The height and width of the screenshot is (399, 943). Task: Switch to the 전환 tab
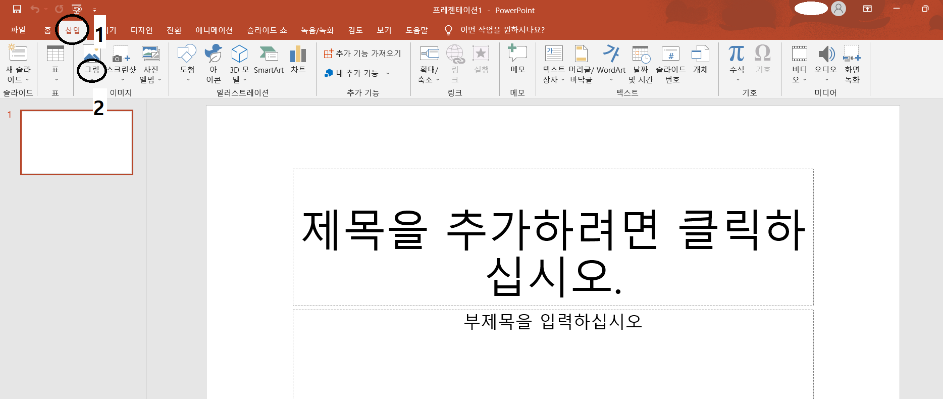(x=174, y=30)
